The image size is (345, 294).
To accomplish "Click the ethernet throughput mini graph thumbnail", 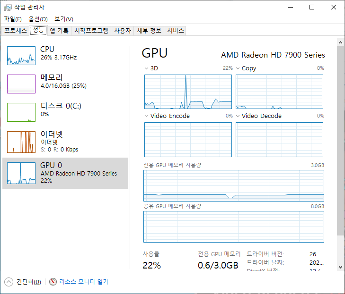I will [x=21, y=142].
